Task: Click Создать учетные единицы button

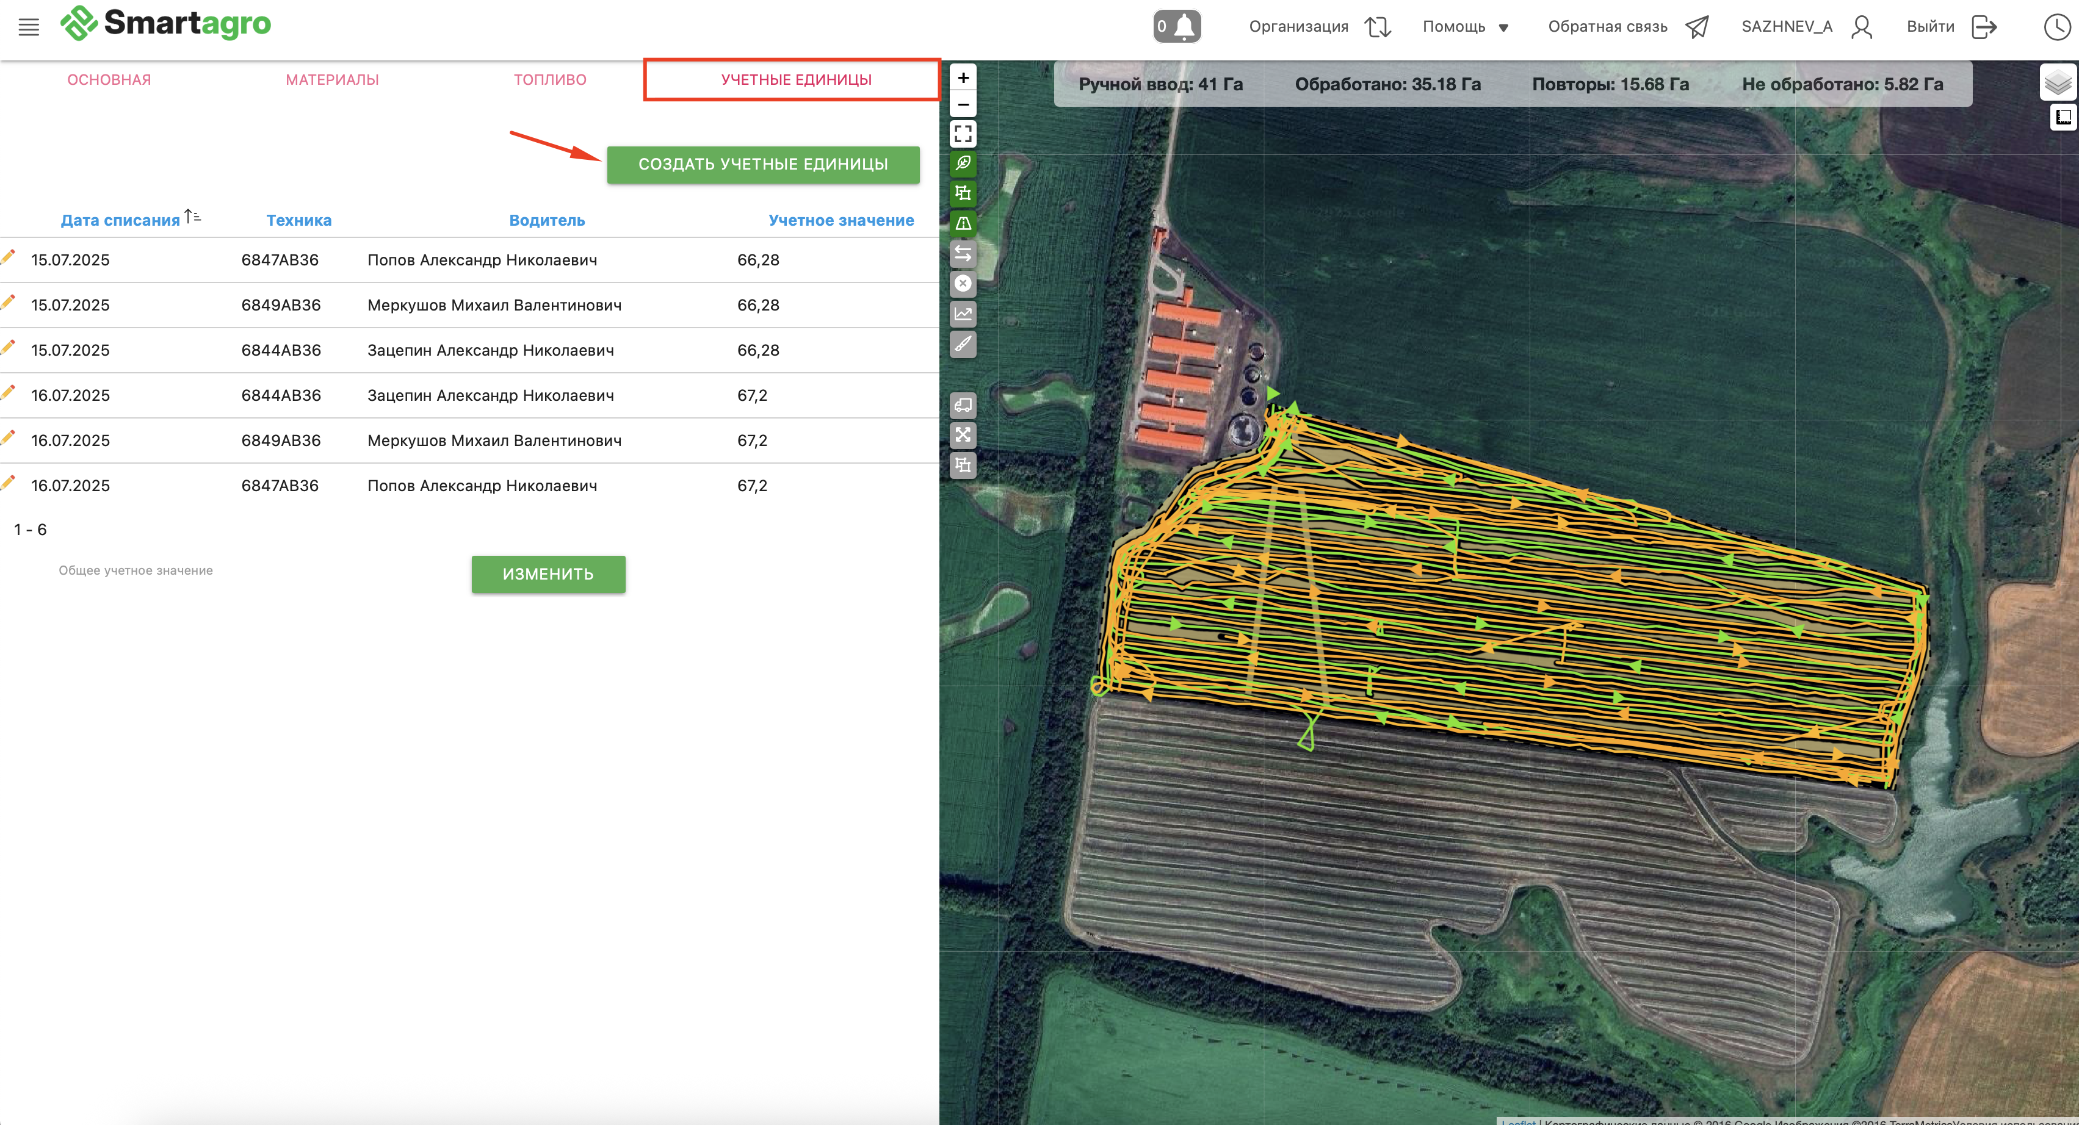Action: click(762, 165)
